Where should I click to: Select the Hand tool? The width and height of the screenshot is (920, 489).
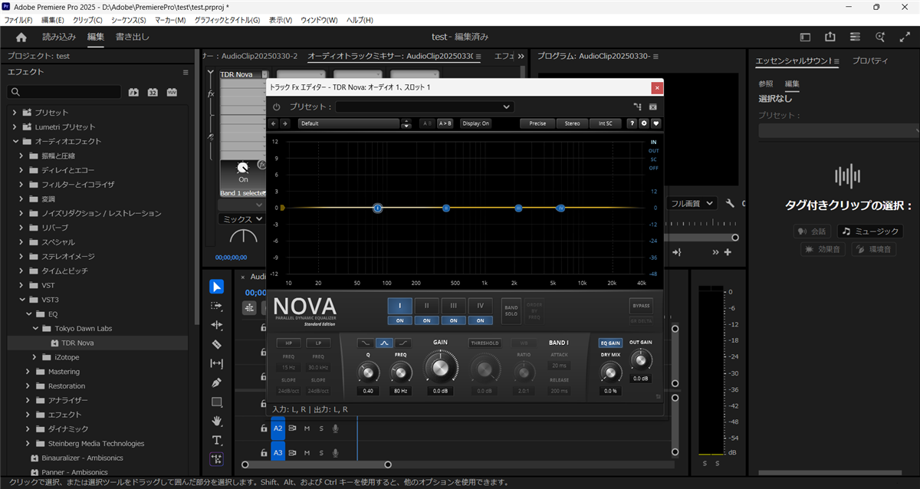(x=217, y=421)
